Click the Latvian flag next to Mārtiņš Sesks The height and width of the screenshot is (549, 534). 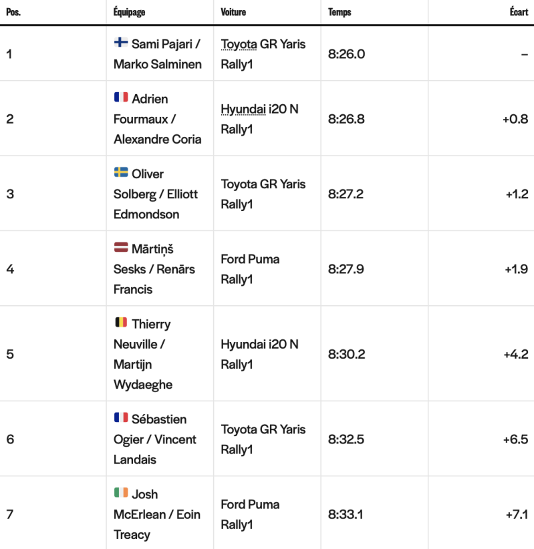point(121,247)
